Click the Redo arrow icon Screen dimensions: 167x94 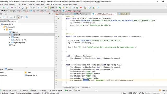pyautogui.click(x=15, y=8)
